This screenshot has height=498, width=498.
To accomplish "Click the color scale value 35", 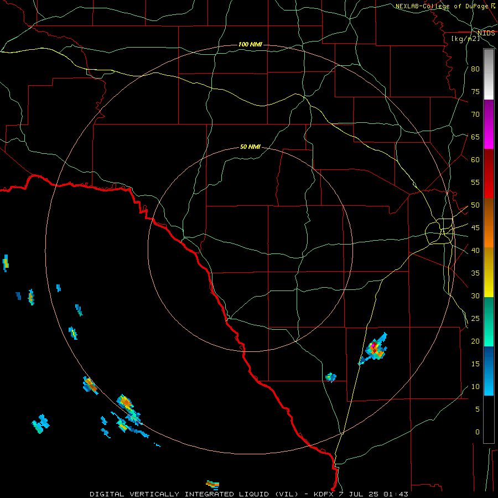I will tap(475, 273).
